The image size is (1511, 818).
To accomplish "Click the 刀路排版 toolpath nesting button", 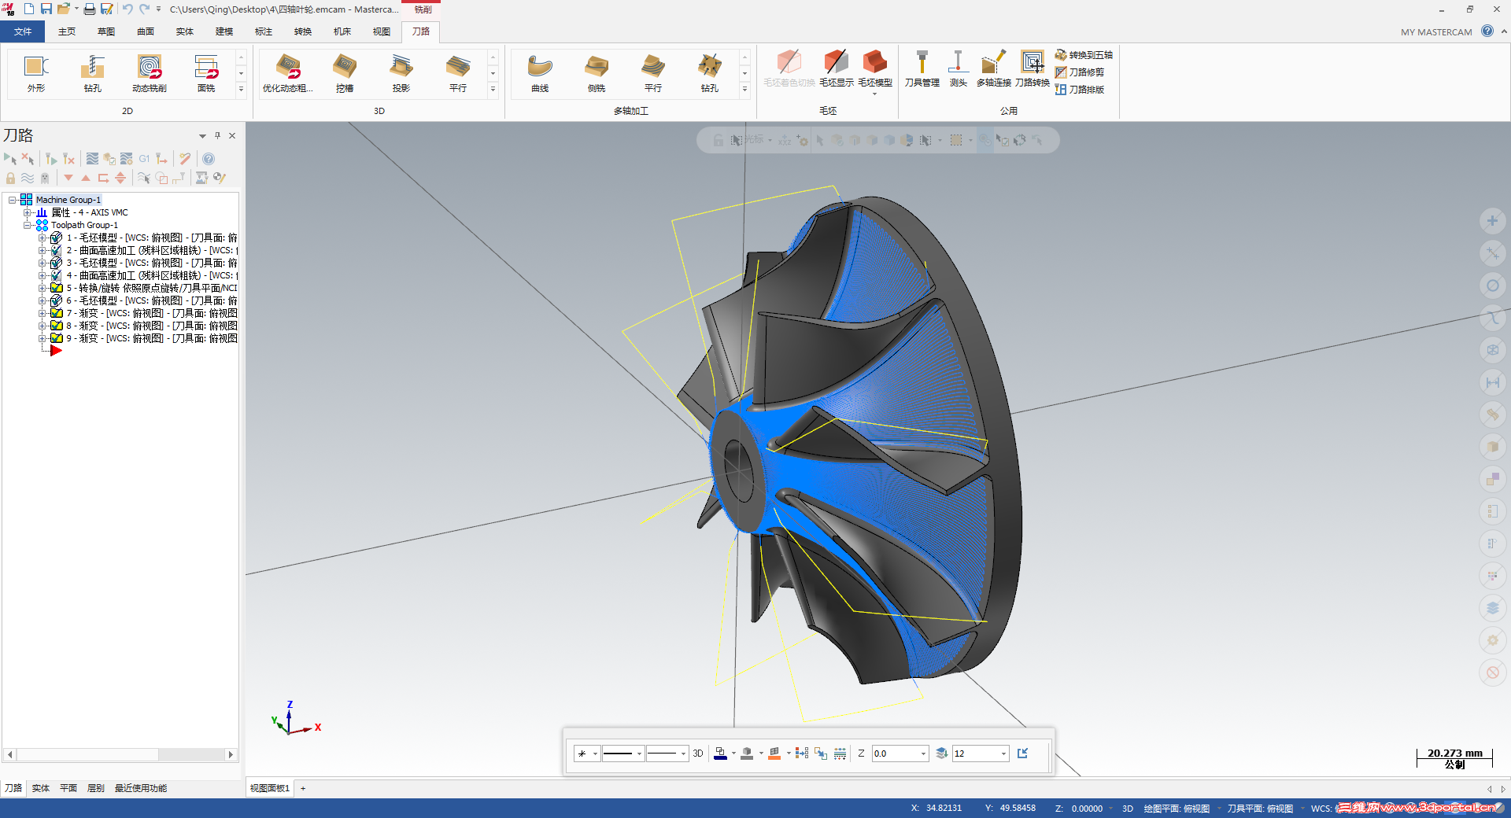I will tap(1080, 90).
